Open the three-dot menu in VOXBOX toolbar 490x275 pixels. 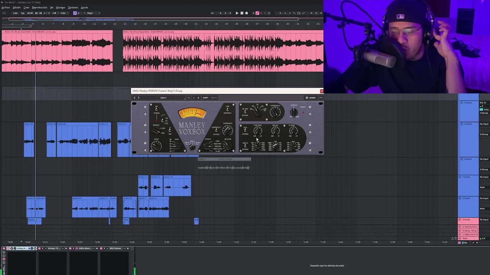click(x=321, y=98)
